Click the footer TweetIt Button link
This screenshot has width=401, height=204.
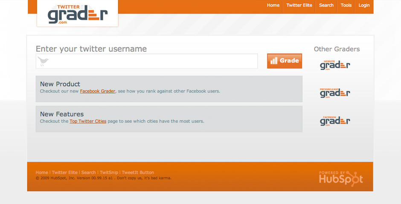coord(138,173)
